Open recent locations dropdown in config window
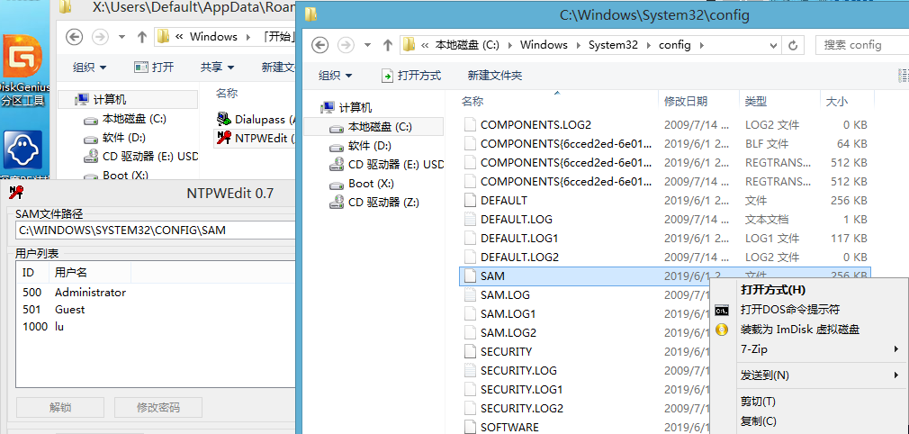909x434 pixels. 366,45
